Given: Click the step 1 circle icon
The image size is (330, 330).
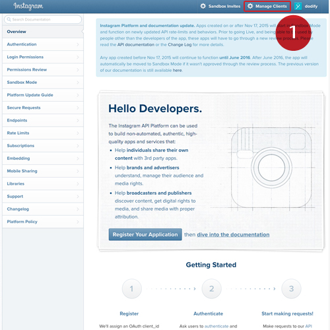Looking at the screenshot, I should 132,288.
